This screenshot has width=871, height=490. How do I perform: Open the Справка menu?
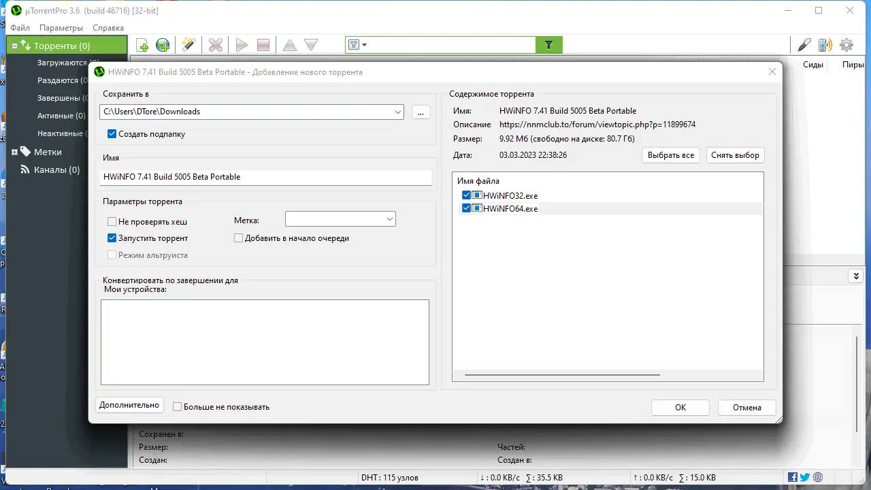tap(108, 28)
